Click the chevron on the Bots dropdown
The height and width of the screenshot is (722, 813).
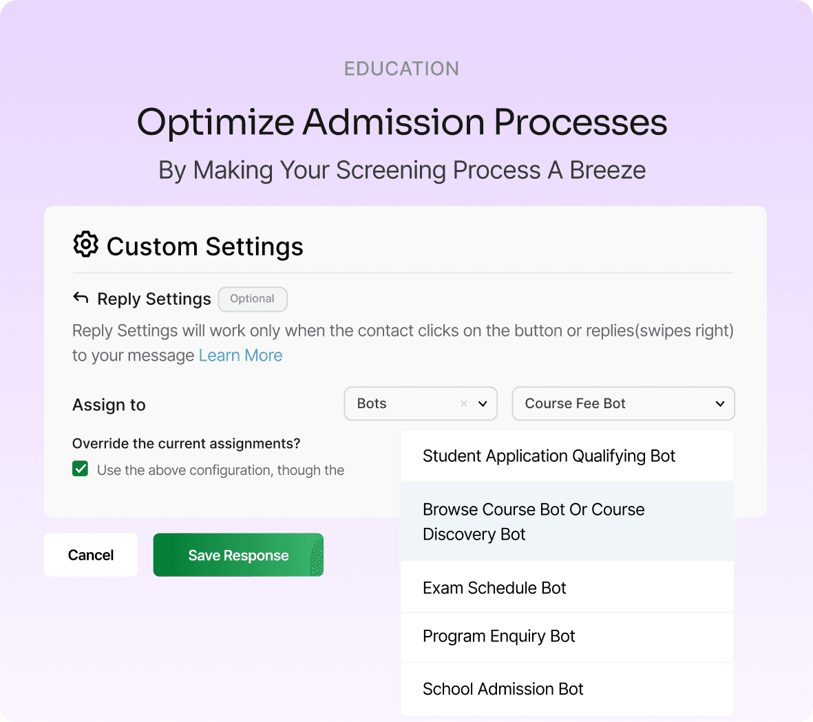(x=484, y=404)
